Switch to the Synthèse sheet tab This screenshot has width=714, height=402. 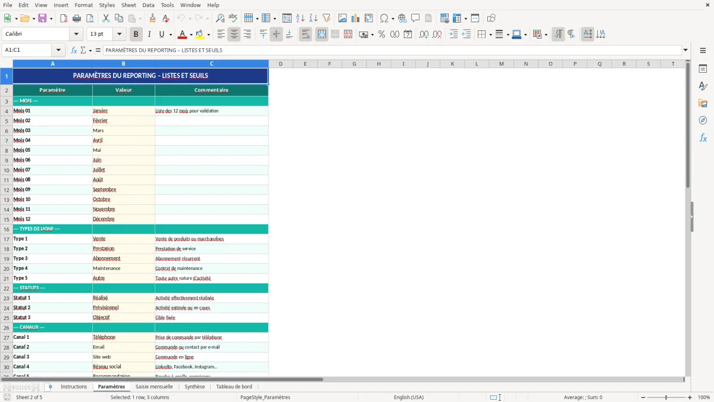pyautogui.click(x=195, y=387)
